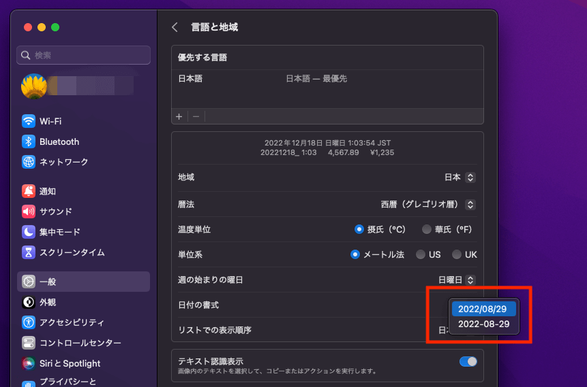
Task: Click the Bluetooth icon in sidebar
Action: [29, 141]
